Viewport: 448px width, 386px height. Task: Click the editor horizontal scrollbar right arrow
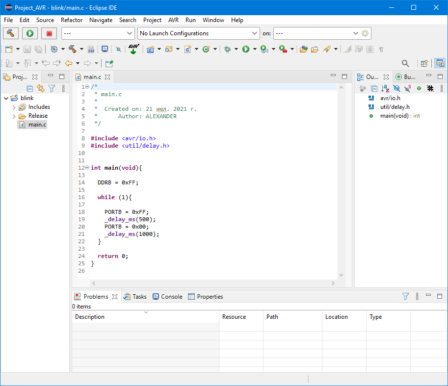[333, 283]
